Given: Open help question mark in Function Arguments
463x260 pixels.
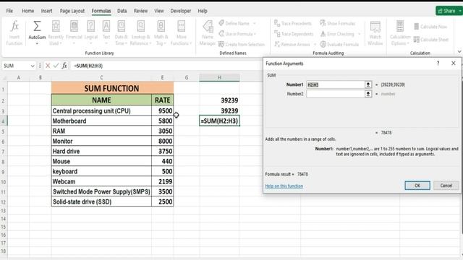Looking at the screenshot, I should pos(438,64).
